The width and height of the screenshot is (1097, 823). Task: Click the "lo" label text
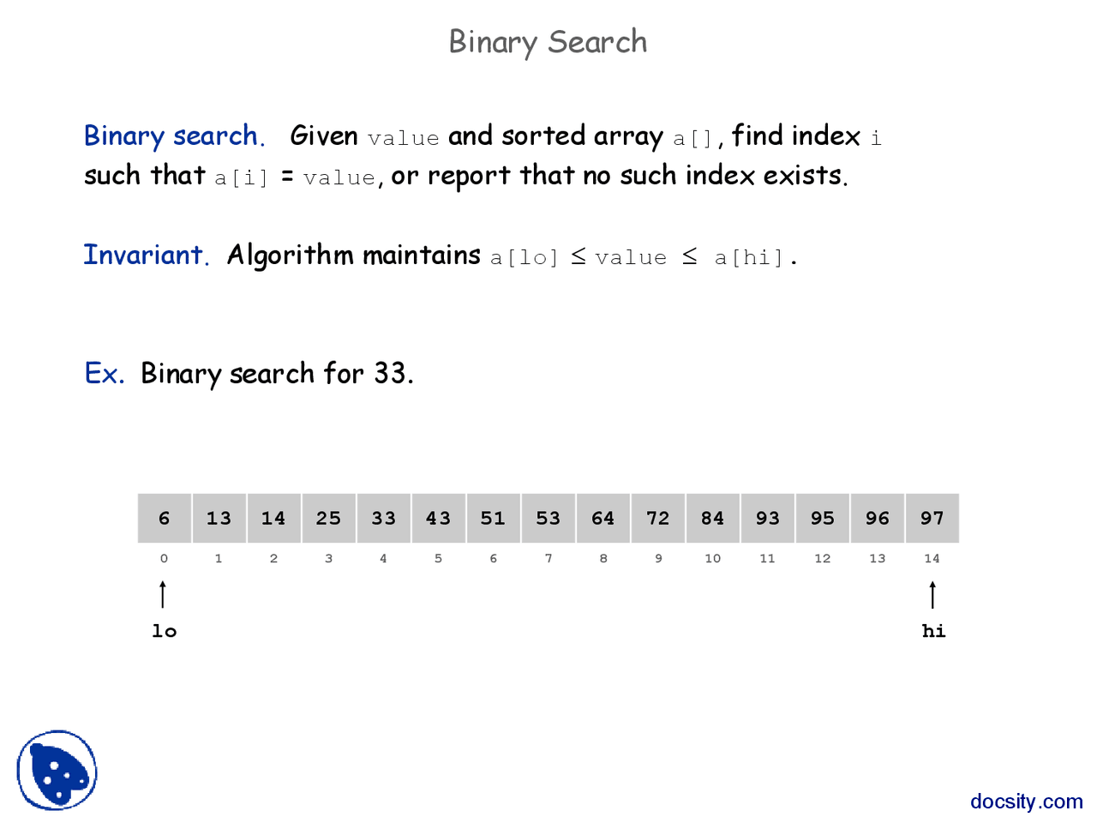(164, 631)
